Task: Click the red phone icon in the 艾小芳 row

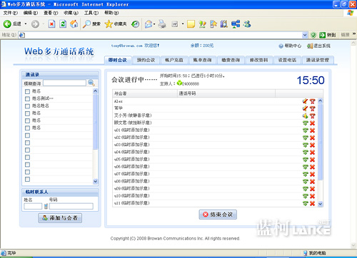Action: tap(313, 116)
